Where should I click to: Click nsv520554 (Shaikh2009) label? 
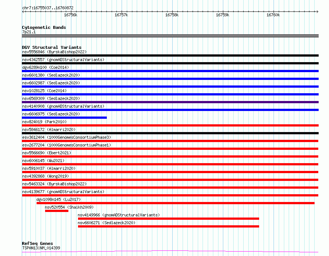69,207
